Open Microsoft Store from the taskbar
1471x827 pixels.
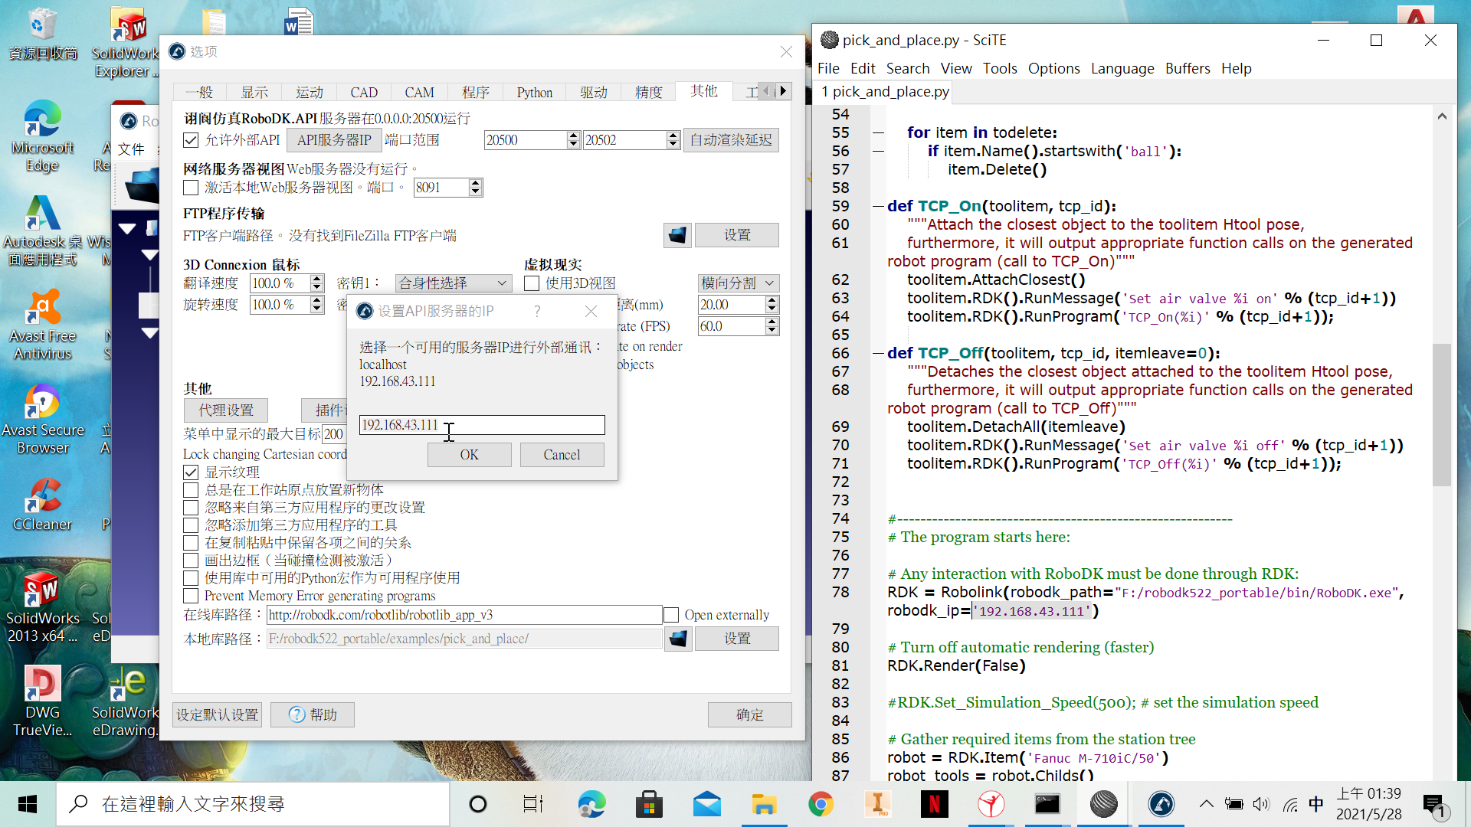pos(649,804)
